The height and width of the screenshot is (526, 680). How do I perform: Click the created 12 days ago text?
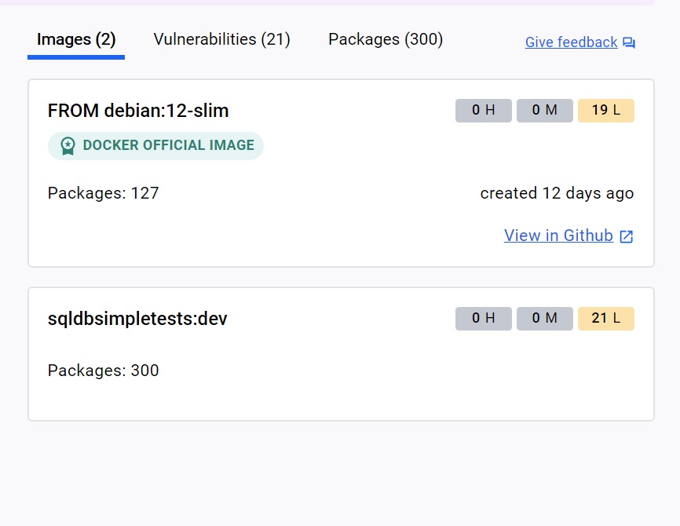pyautogui.click(x=557, y=193)
